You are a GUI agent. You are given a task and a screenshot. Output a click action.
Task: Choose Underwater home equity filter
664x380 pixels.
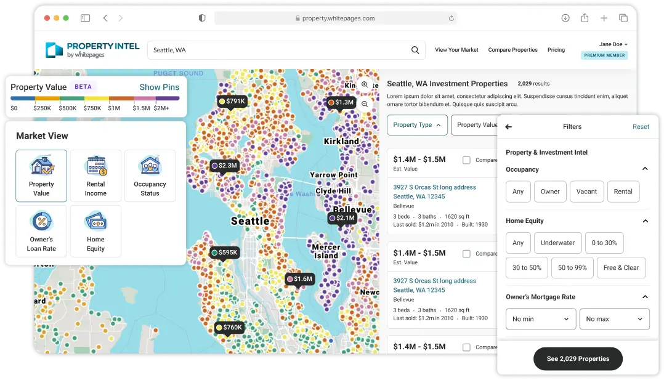coord(557,243)
